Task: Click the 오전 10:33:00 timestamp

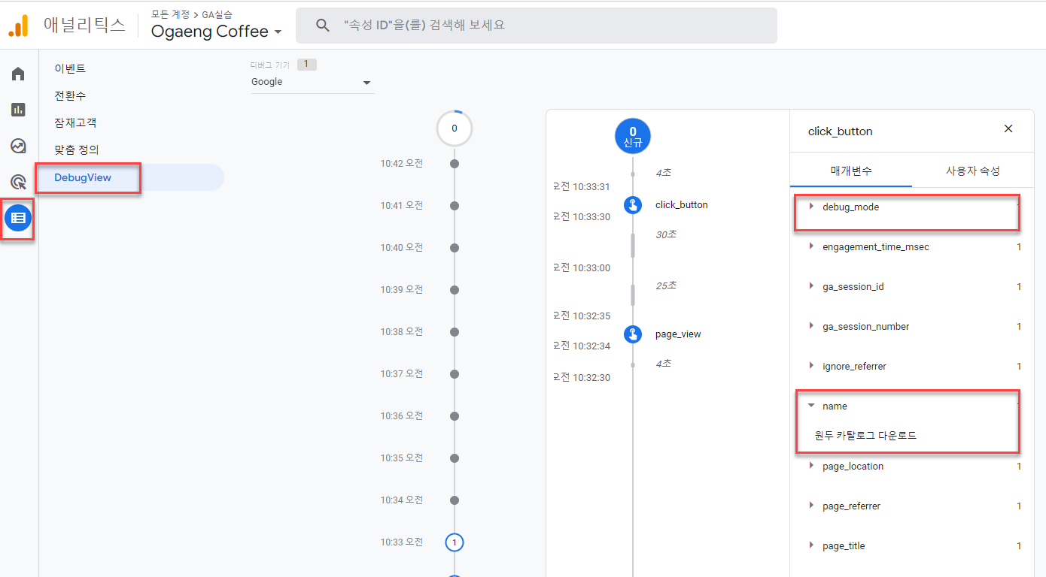Action: coord(582,267)
